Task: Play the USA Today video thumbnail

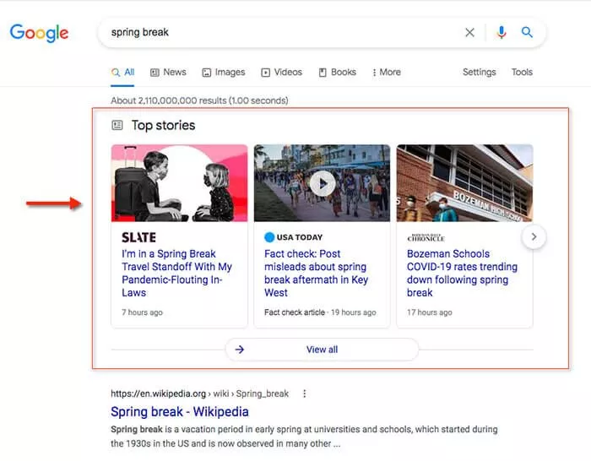Action: pos(322,182)
